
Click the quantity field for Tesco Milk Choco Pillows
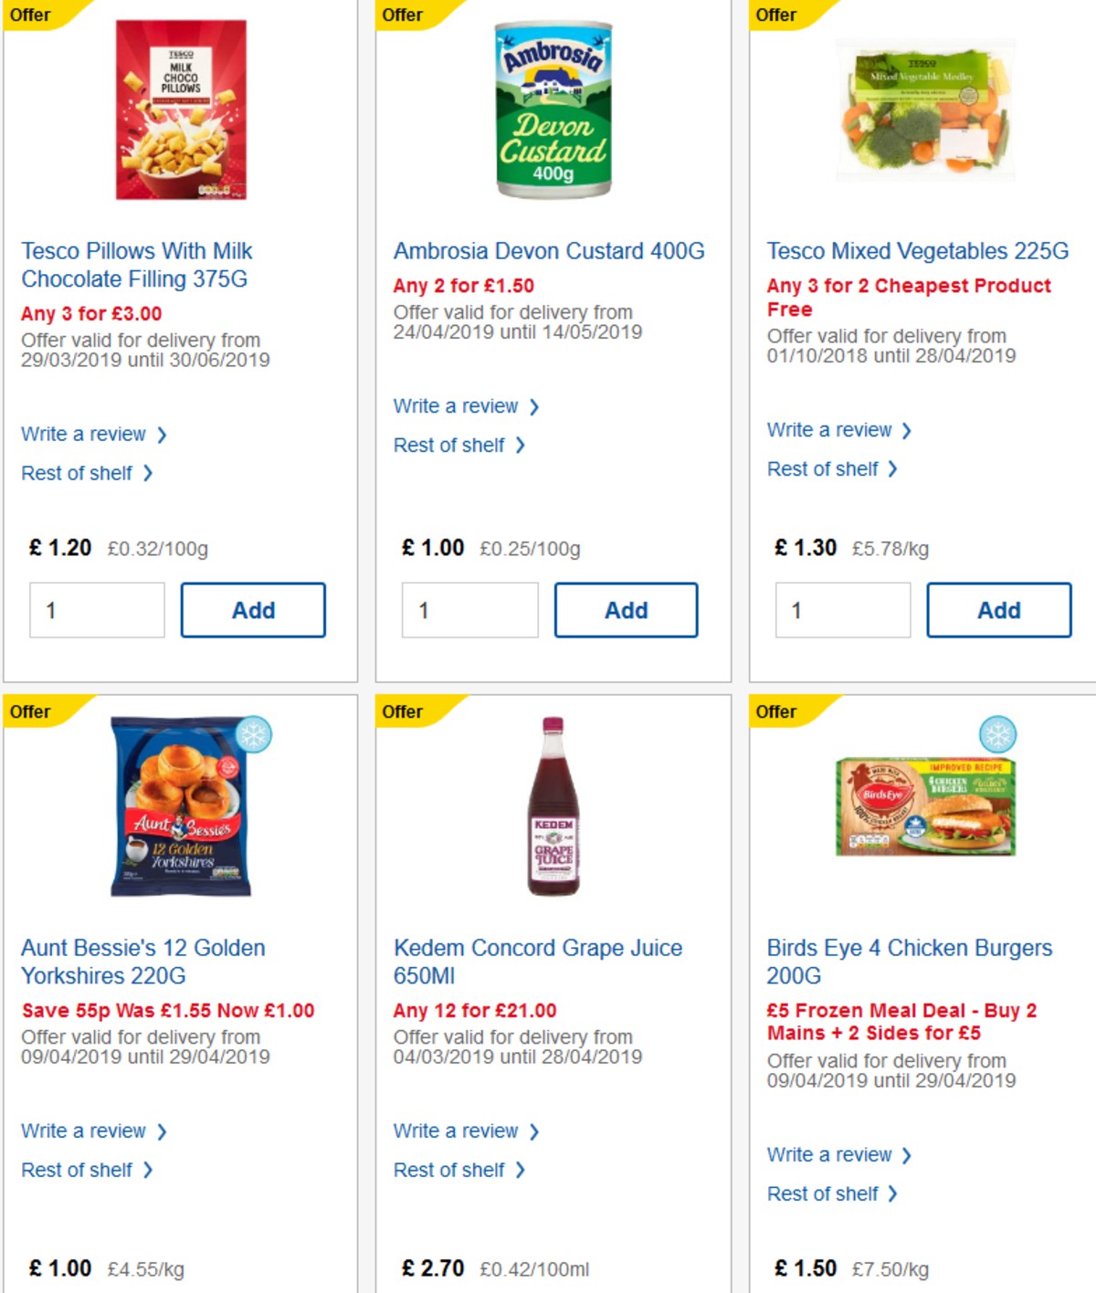tap(96, 610)
